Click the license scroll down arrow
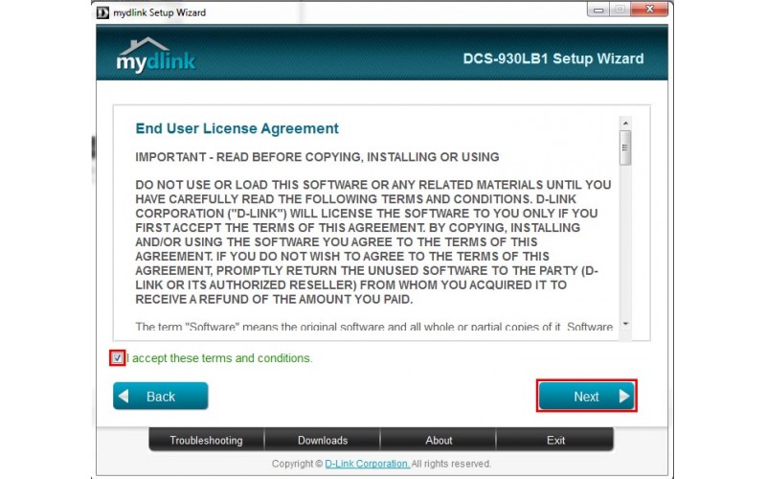The width and height of the screenshot is (766, 479). [x=625, y=325]
